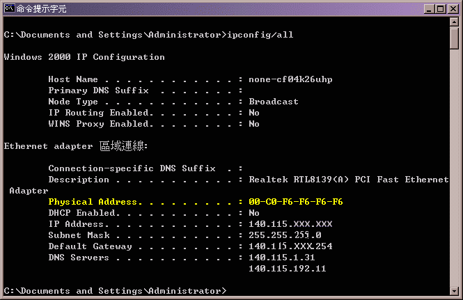Click the Default Gateway value ending .254
Image resolution: width=463 pixels, height=300 pixels.
coord(290,246)
